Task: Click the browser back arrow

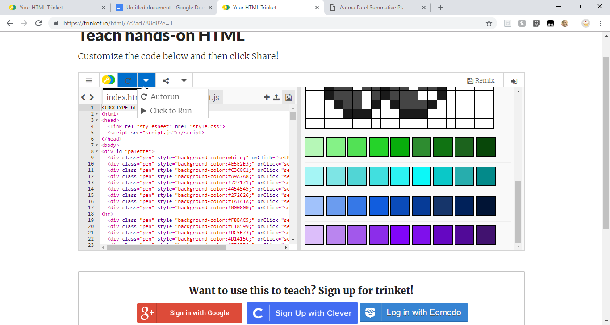Action: click(10, 23)
